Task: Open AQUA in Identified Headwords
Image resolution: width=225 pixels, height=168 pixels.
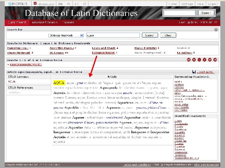Action: click(x=178, y=121)
